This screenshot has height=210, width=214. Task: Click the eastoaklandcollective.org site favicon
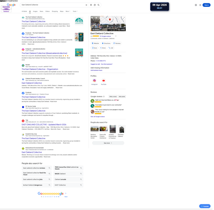tap(23, 18)
